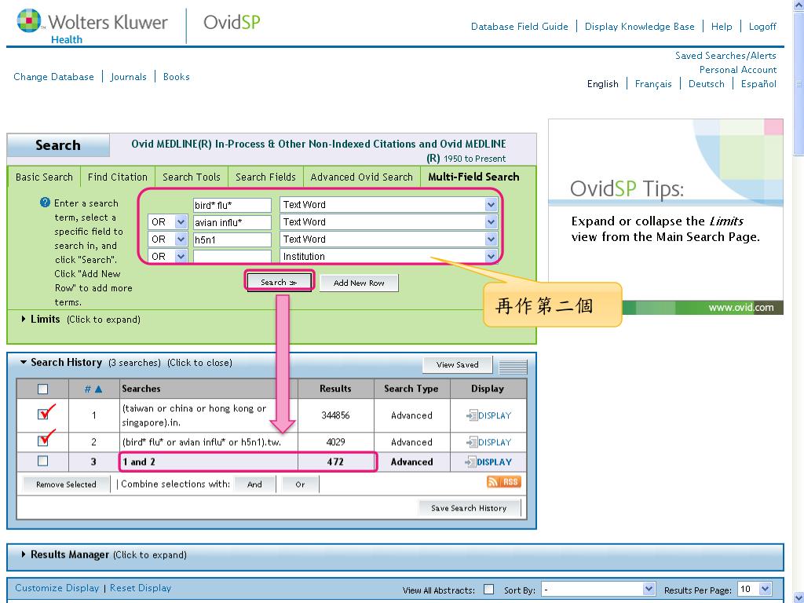Click Reset Display link
Image resolution: width=804 pixels, height=603 pixels.
tap(141, 588)
